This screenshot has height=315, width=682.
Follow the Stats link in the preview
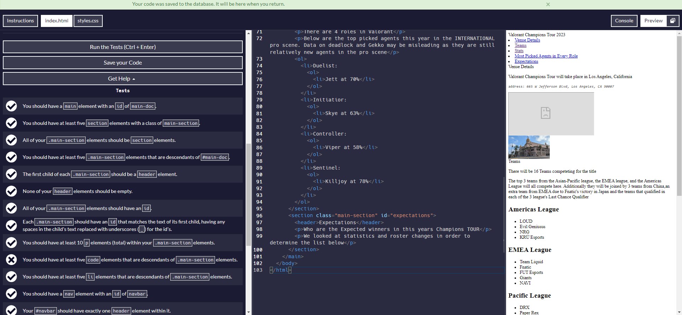(x=519, y=51)
